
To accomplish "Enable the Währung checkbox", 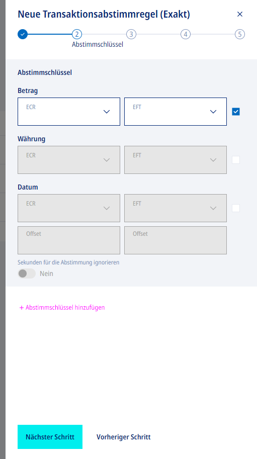I will [236, 160].
